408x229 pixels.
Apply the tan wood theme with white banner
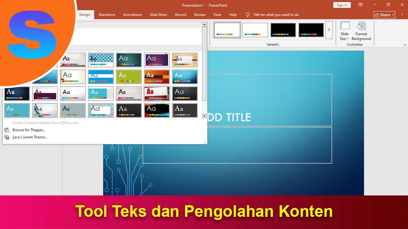pos(185,60)
